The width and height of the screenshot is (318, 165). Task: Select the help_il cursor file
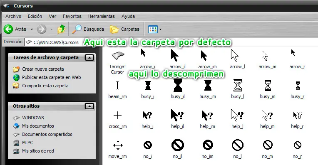coord(177,119)
